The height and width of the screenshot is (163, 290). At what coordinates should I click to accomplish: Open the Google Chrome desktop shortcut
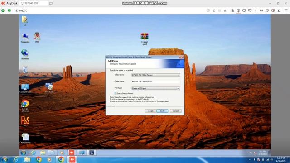point(25,105)
